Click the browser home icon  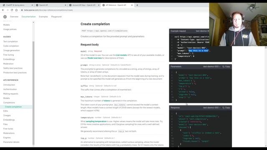[x=16, y=10]
